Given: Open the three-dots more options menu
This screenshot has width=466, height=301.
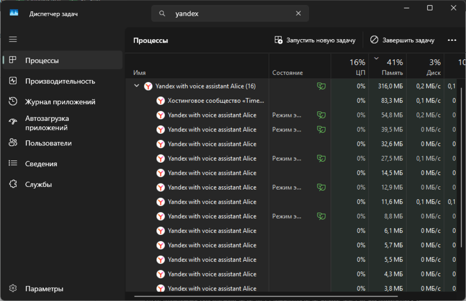Looking at the screenshot, I should pyautogui.click(x=452, y=40).
